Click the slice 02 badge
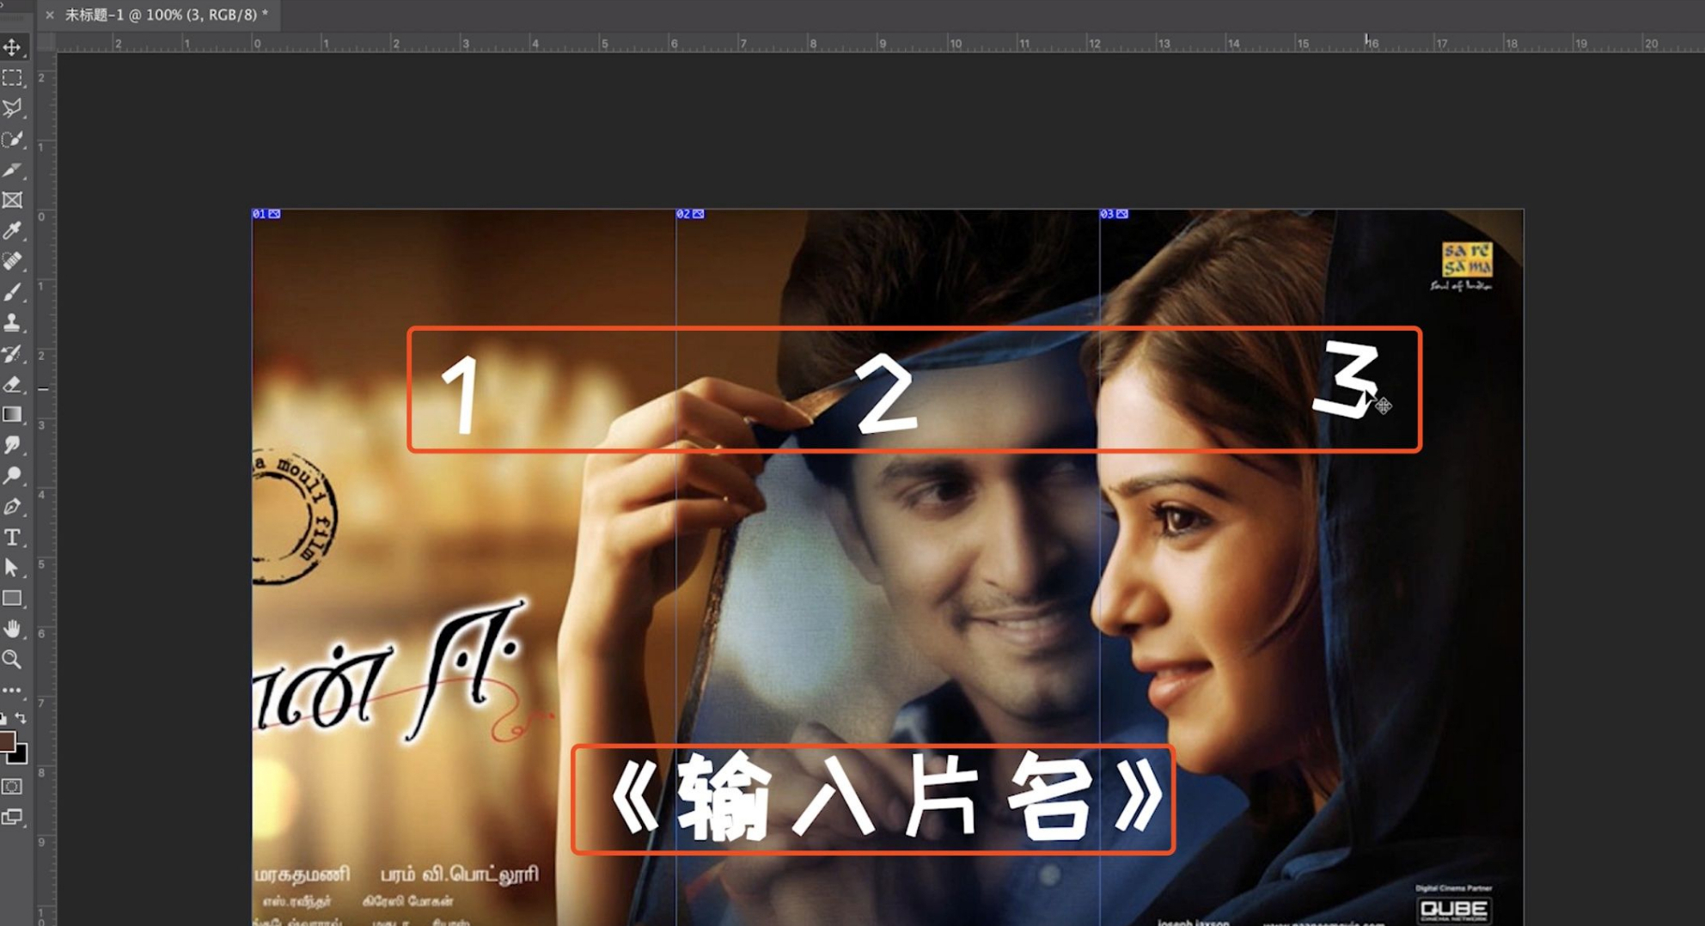 click(x=690, y=214)
